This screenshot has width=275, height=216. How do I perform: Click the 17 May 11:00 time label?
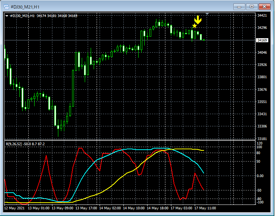point(205,208)
